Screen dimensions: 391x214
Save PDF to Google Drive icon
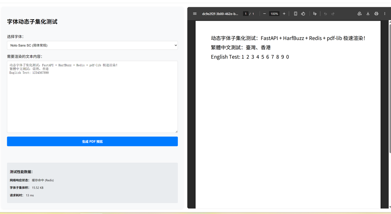(x=360, y=14)
